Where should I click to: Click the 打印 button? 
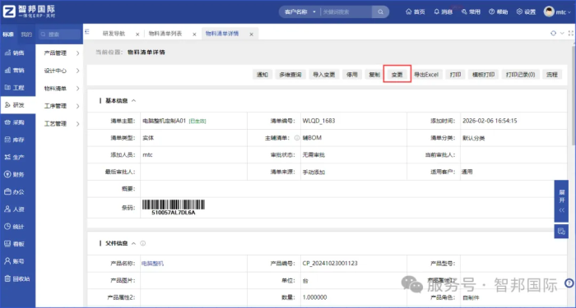tap(456, 75)
